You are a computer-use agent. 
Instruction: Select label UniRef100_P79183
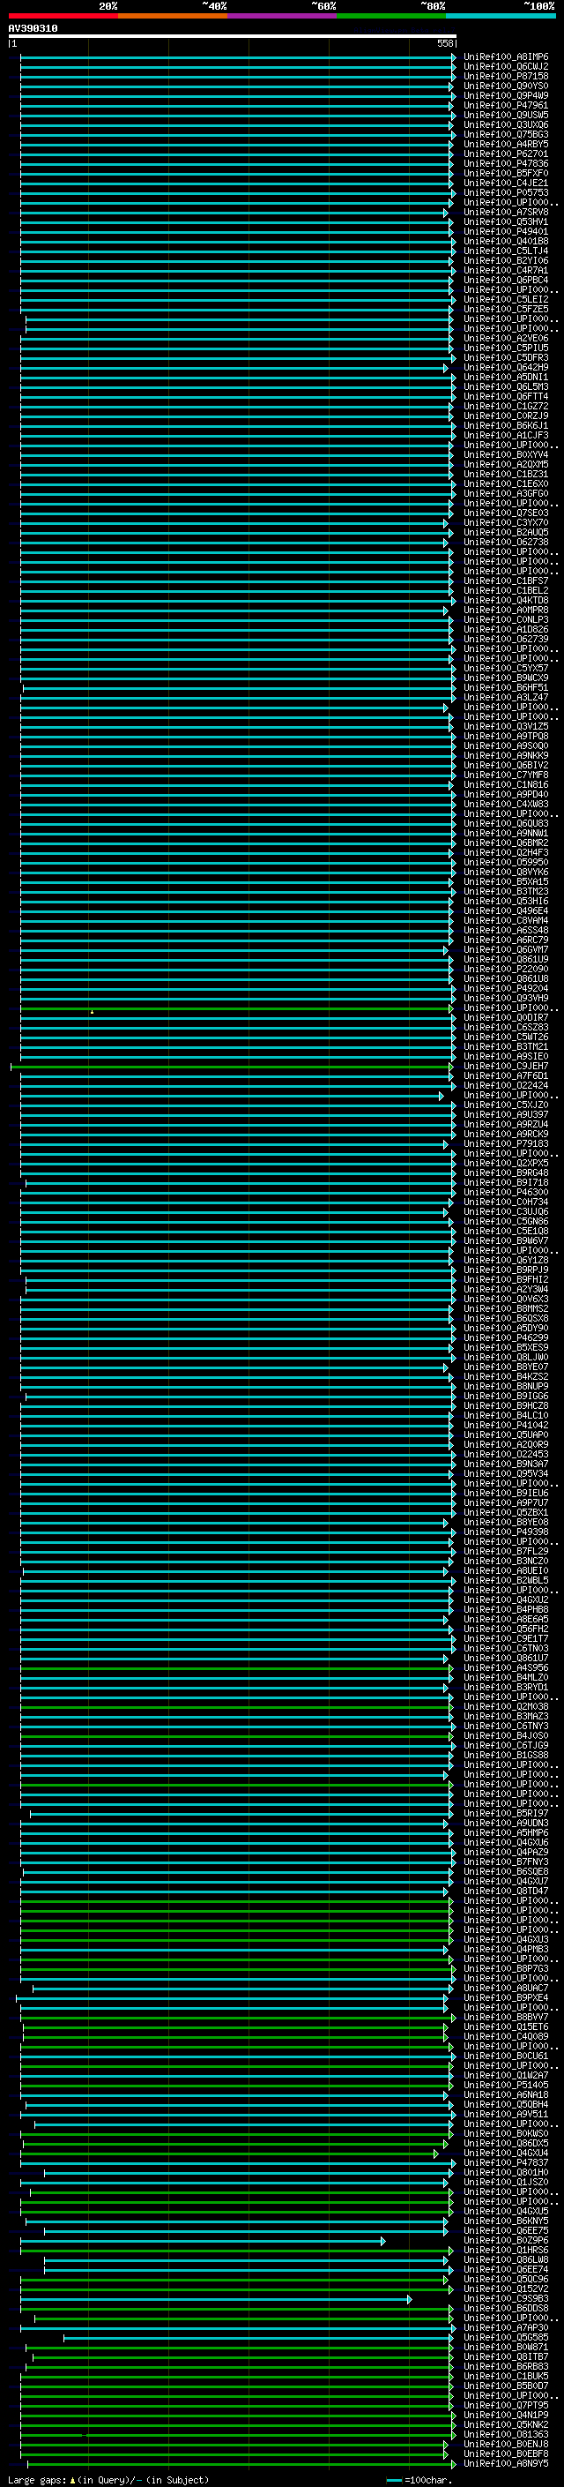pyautogui.click(x=506, y=1143)
